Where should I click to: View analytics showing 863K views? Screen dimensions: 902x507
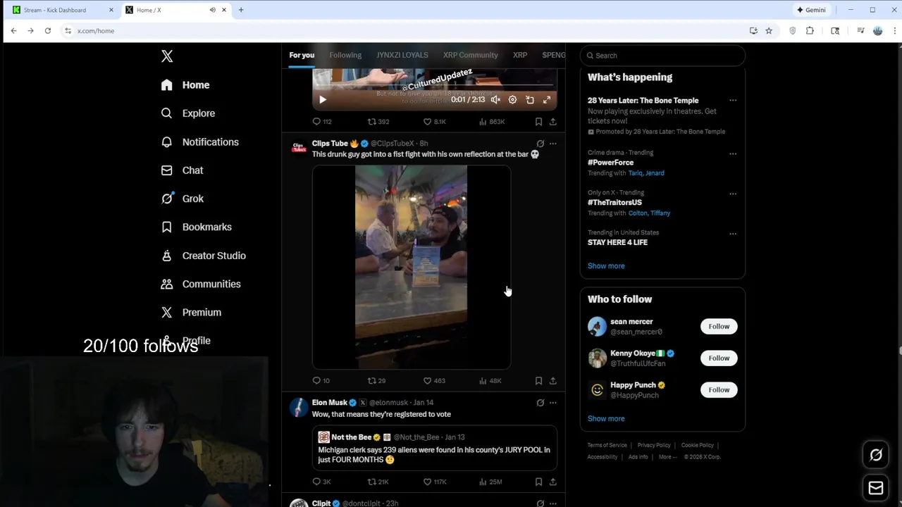coord(492,122)
